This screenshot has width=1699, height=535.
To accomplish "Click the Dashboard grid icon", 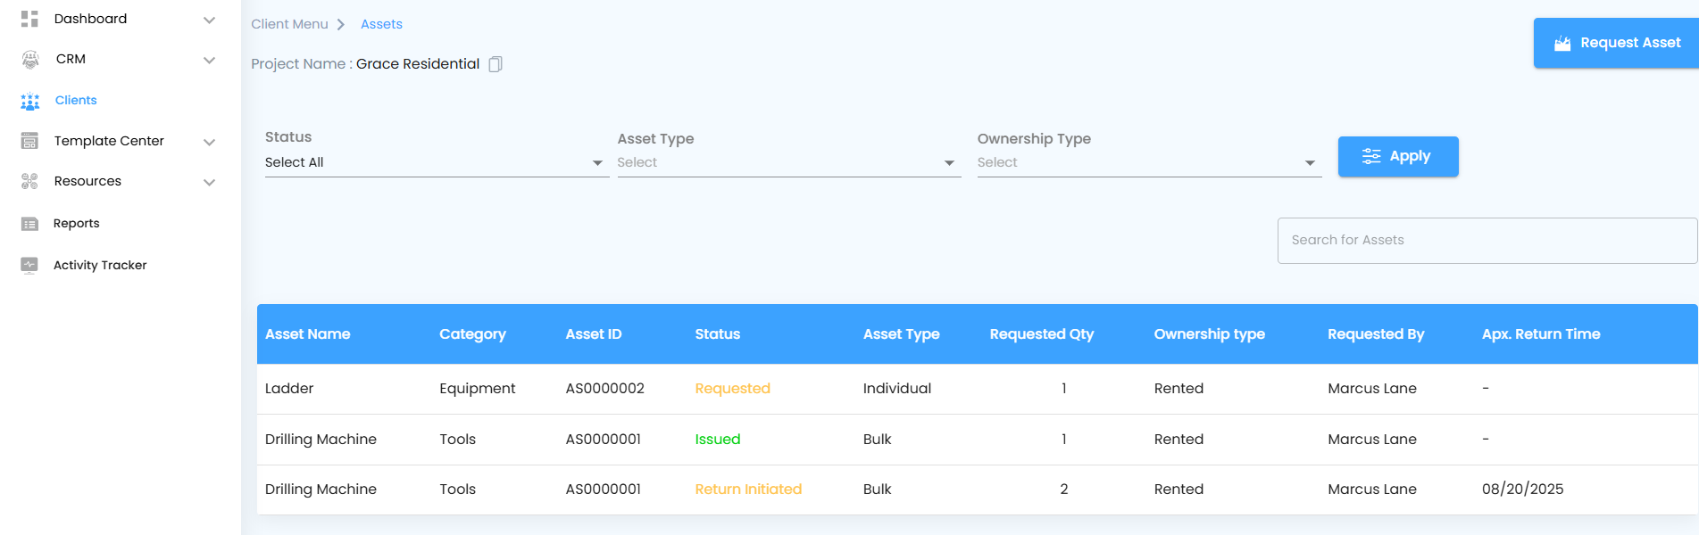I will (29, 19).
